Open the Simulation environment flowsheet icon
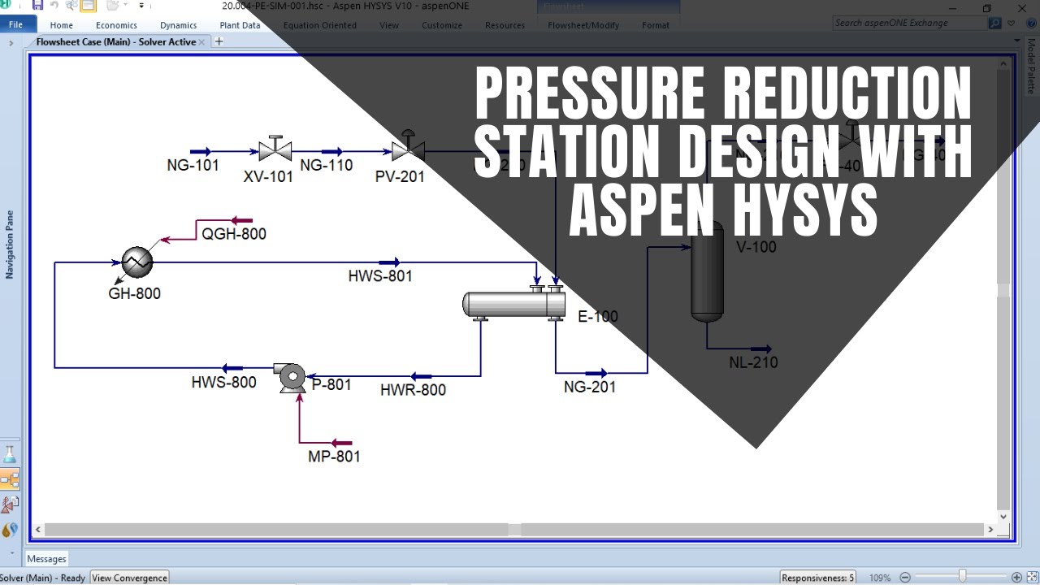This screenshot has width=1040, height=585. pyautogui.click(x=10, y=479)
